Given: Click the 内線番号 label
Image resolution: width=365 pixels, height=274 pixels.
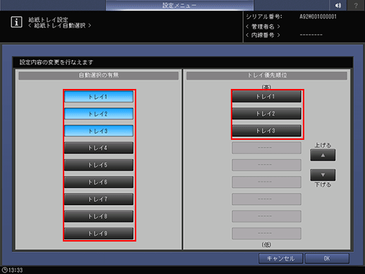Looking at the screenshot, I should (x=263, y=35).
